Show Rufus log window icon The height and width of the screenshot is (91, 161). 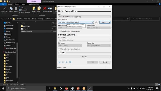pos(70,62)
